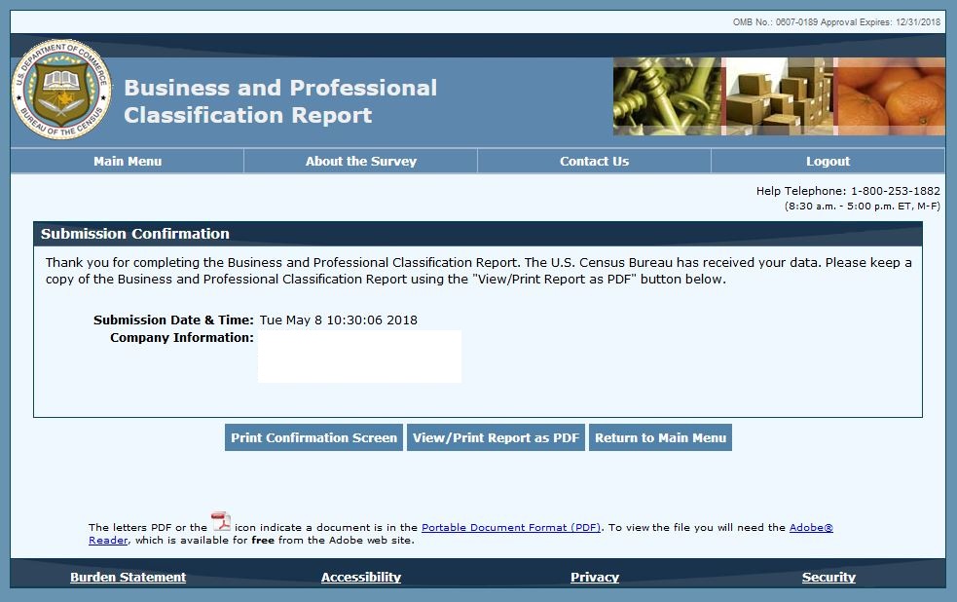Image resolution: width=957 pixels, height=602 pixels.
Task: Open the Contact Us page
Action: click(x=594, y=162)
